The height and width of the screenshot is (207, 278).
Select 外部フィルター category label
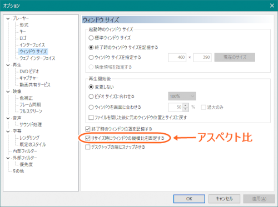[x=24, y=158]
